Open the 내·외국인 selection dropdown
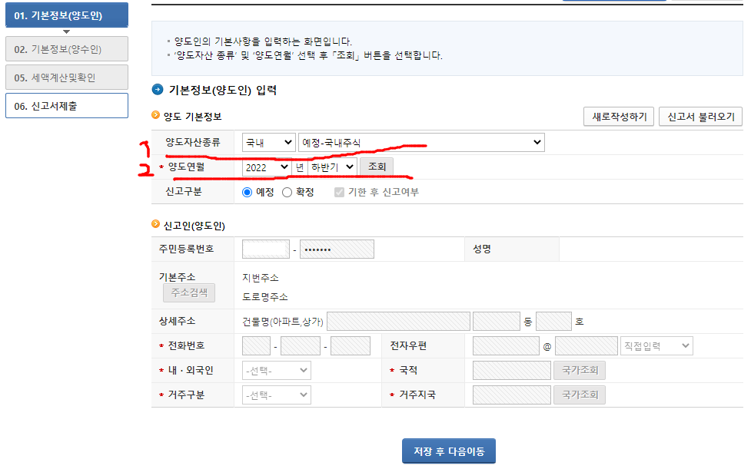This screenshot has height=469, width=751. click(x=276, y=370)
